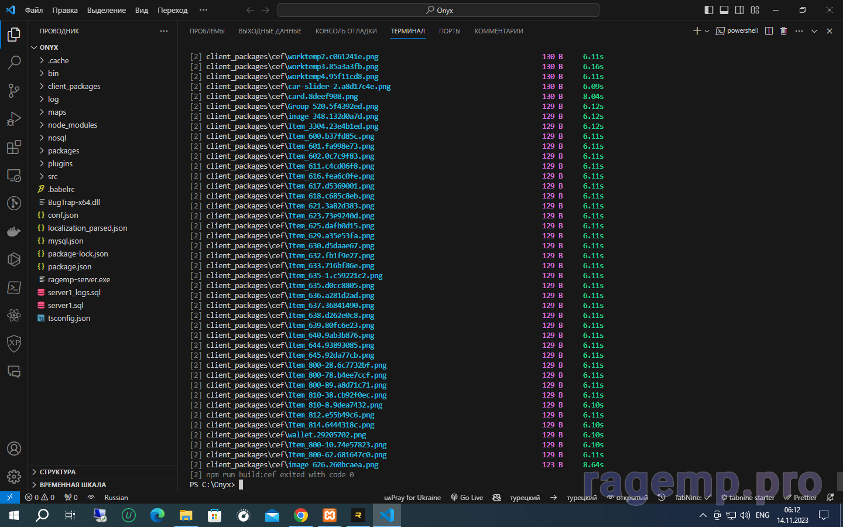Expand the СТРУКТУРА section

(x=57, y=472)
